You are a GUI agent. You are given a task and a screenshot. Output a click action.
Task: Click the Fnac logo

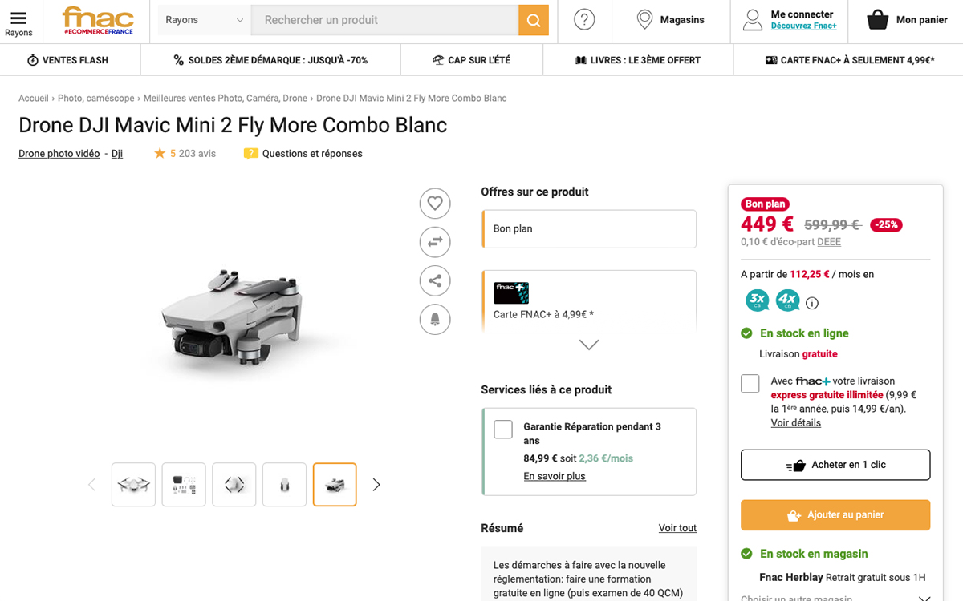(98, 21)
